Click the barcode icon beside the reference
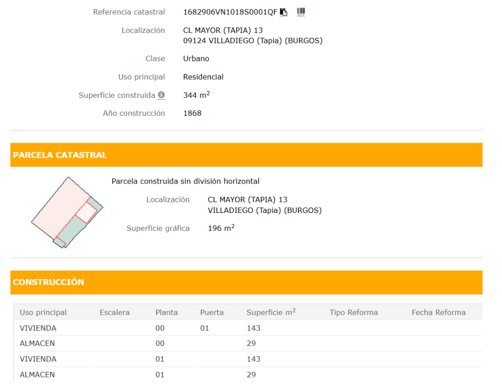Image resolution: width=502 pixels, height=387 pixels. click(301, 12)
